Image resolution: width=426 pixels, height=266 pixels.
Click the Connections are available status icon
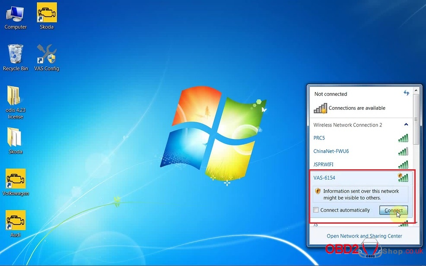(320, 108)
